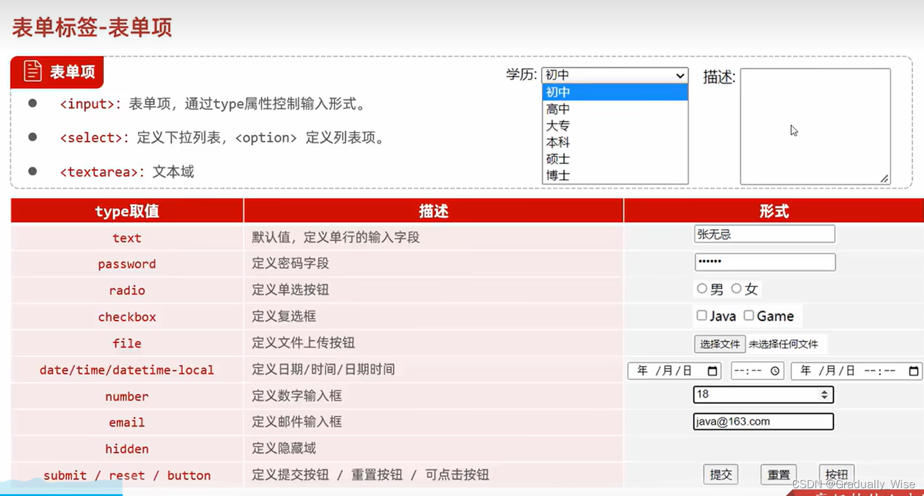Screen dimensions: 924x496
Task: Click the 表单标签-表单项 title
Action: [x=92, y=28]
